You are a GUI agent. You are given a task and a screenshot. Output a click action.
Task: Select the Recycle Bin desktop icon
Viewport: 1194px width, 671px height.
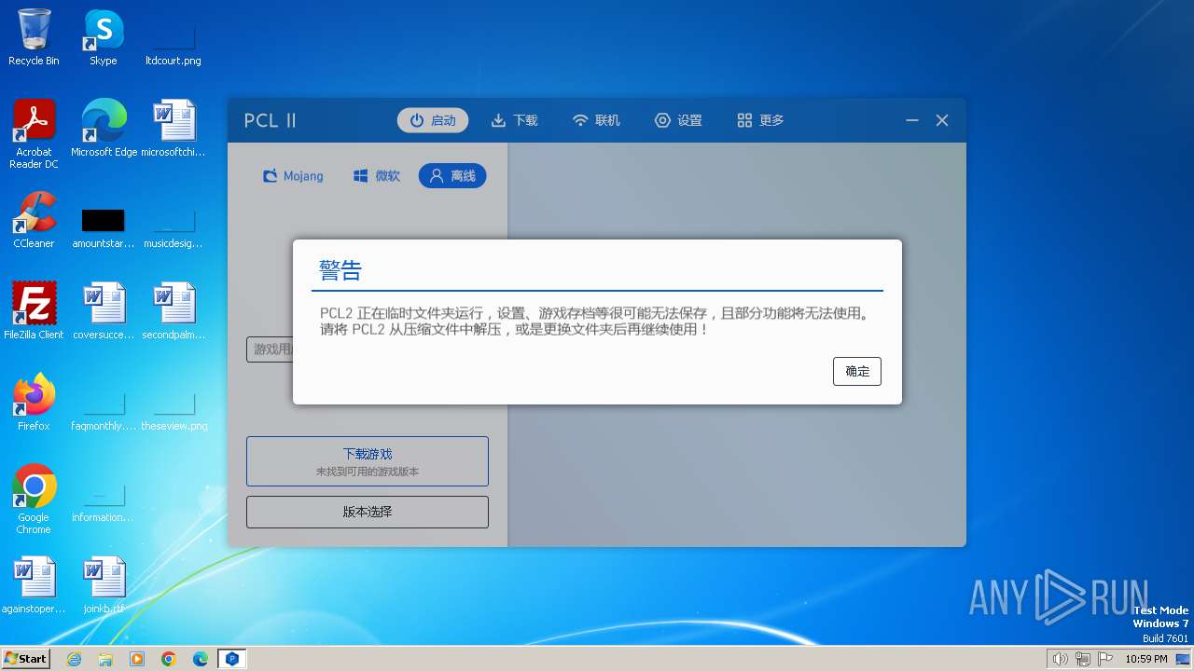[x=34, y=37]
